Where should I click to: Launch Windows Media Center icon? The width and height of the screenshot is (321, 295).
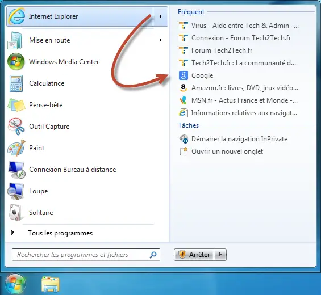point(16,61)
